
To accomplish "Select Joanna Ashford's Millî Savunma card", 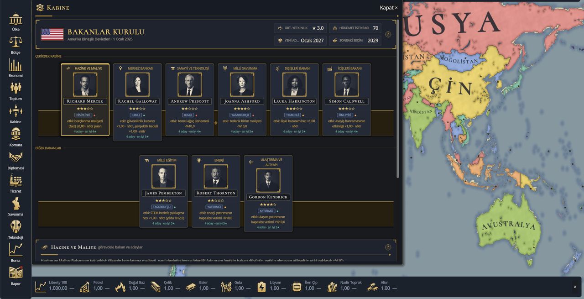I will click(x=242, y=100).
